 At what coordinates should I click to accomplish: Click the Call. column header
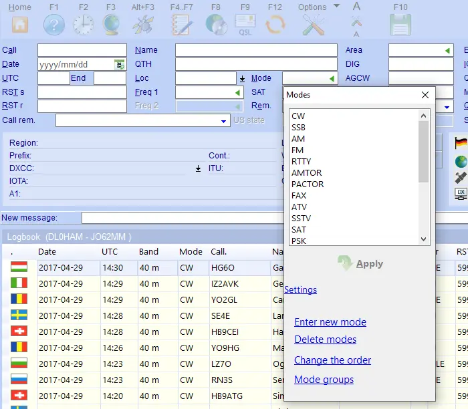pyautogui.click(x=219, y=252)
